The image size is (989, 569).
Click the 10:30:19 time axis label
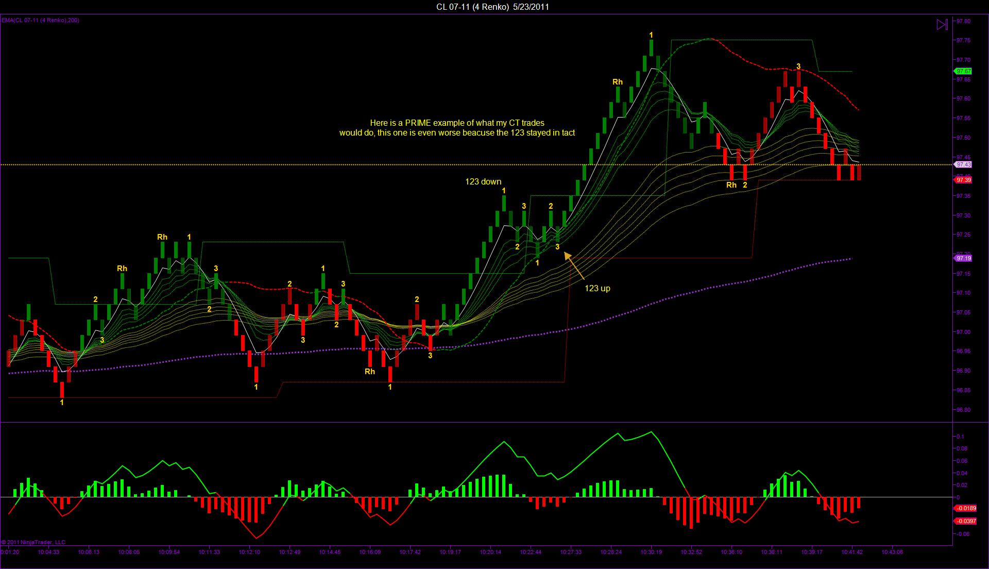coord(651,552)
